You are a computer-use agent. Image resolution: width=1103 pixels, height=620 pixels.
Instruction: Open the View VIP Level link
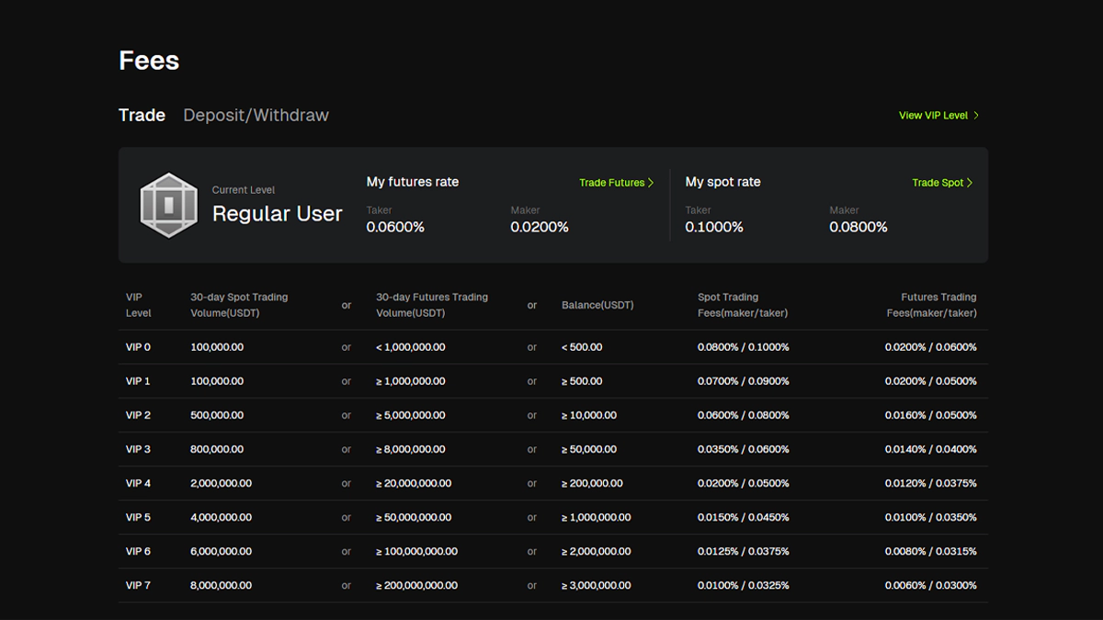pyautogui.click(x=933, y=116)
